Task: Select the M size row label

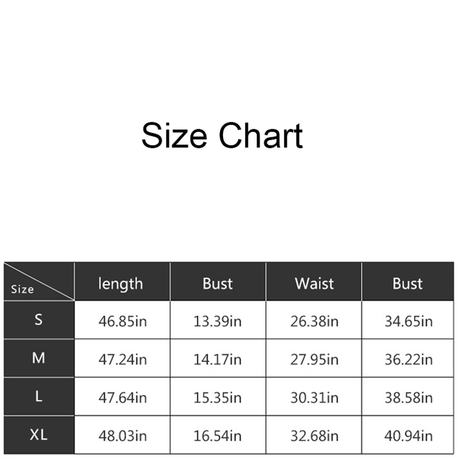Action: point(38,359)
